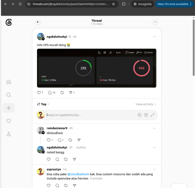195x188 pixels.
Task: Open ngabdulmuhyi profile from main post name
Action: (x=57, y=37)
